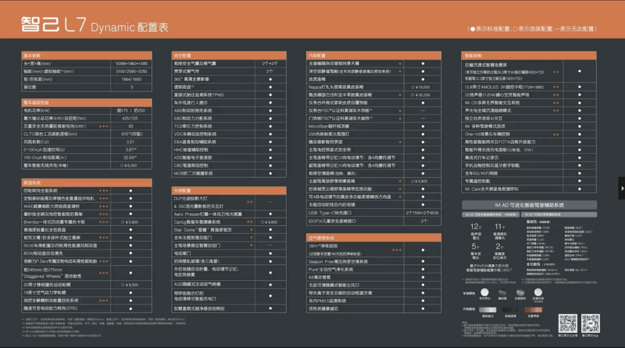Click the wheelbase value 3100/2580~3250
This screenshot has height=348, width=625.
coord(131,72)
